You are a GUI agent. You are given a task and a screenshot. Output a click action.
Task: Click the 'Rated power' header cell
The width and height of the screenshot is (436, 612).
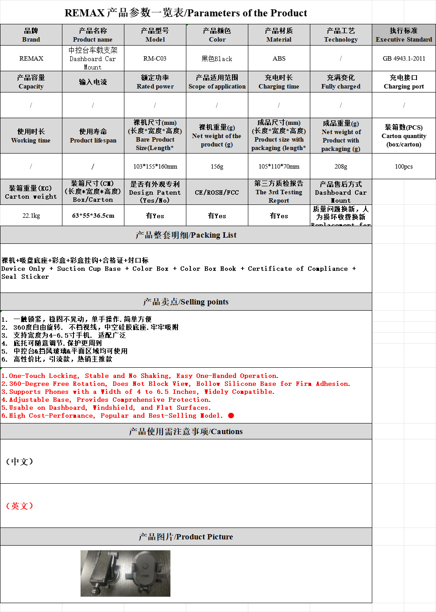155,82
